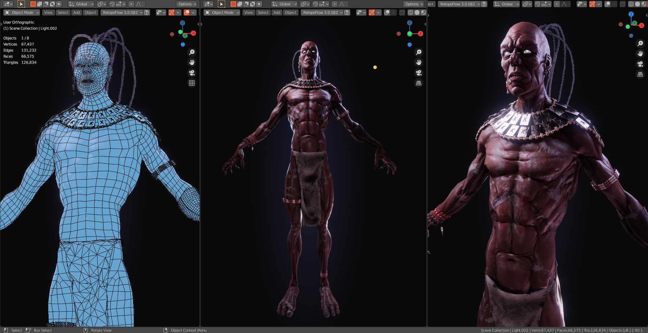Click the zoom magnifier icon in middle viewport
648x333 pixels.
coord(419,52)
